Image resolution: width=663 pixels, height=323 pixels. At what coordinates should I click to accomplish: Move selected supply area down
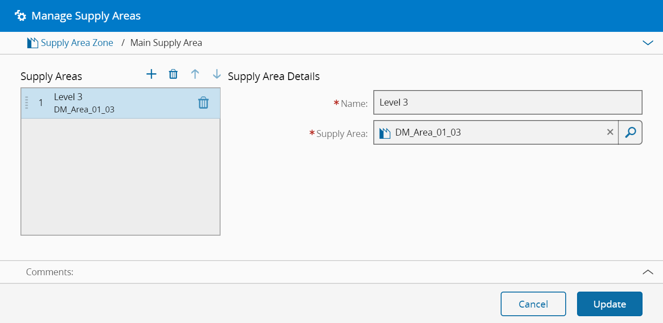(x=217, y=74)
